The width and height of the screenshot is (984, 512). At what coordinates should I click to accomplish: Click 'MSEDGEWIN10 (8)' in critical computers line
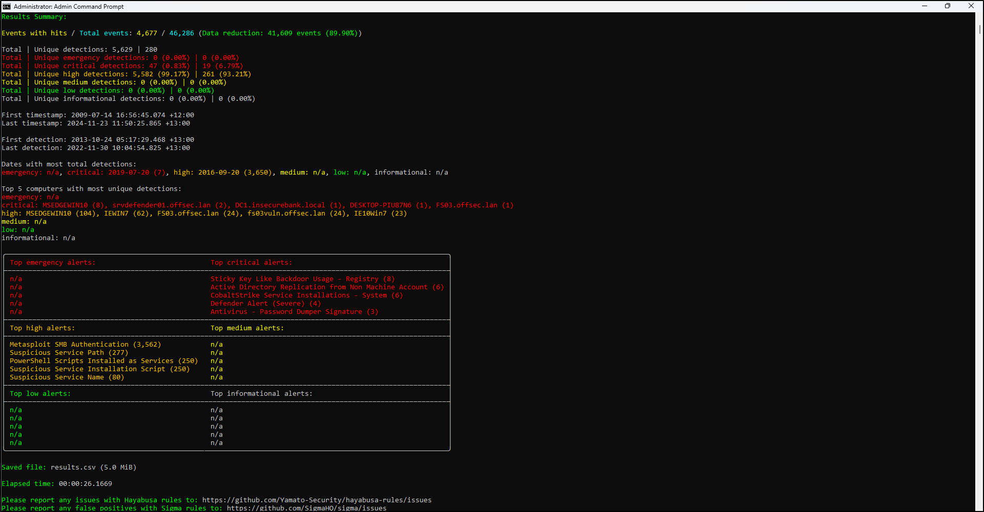point(73,205)
